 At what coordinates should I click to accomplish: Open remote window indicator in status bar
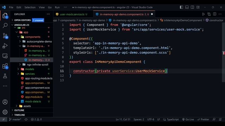4,119
